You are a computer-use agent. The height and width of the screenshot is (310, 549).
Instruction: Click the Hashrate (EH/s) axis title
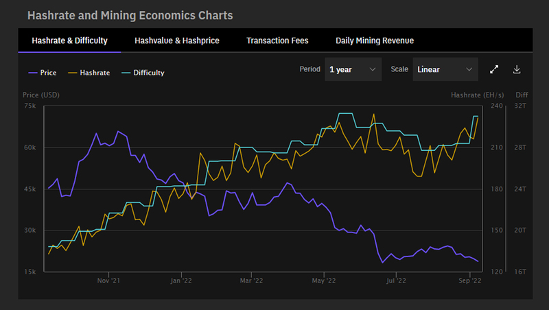click(477, 95)
